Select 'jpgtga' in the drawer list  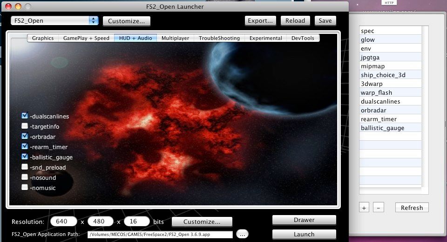(x=390, y=57)
